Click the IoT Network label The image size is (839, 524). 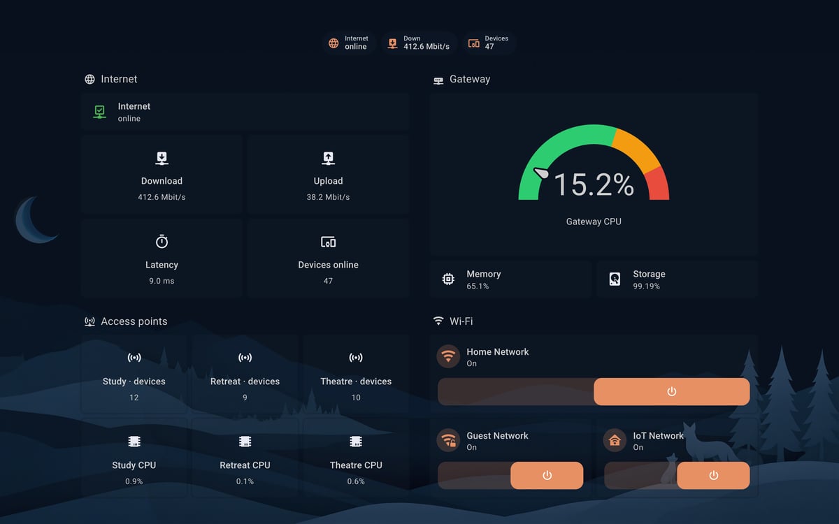659,436
